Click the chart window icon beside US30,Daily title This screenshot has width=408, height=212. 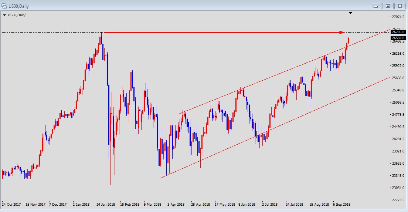[x=4, y=6]
